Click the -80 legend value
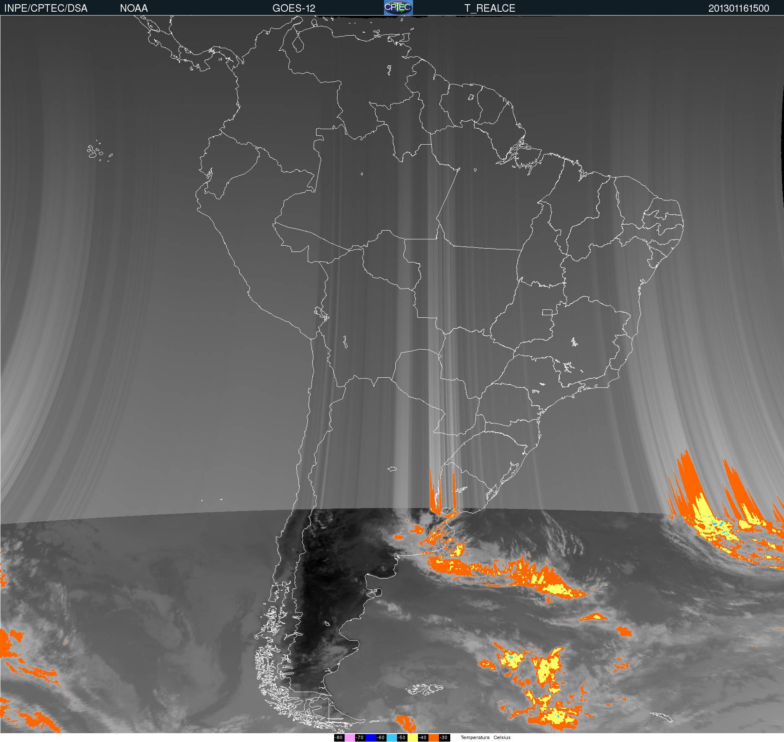 pyautogui.click(x=339, y=738)
